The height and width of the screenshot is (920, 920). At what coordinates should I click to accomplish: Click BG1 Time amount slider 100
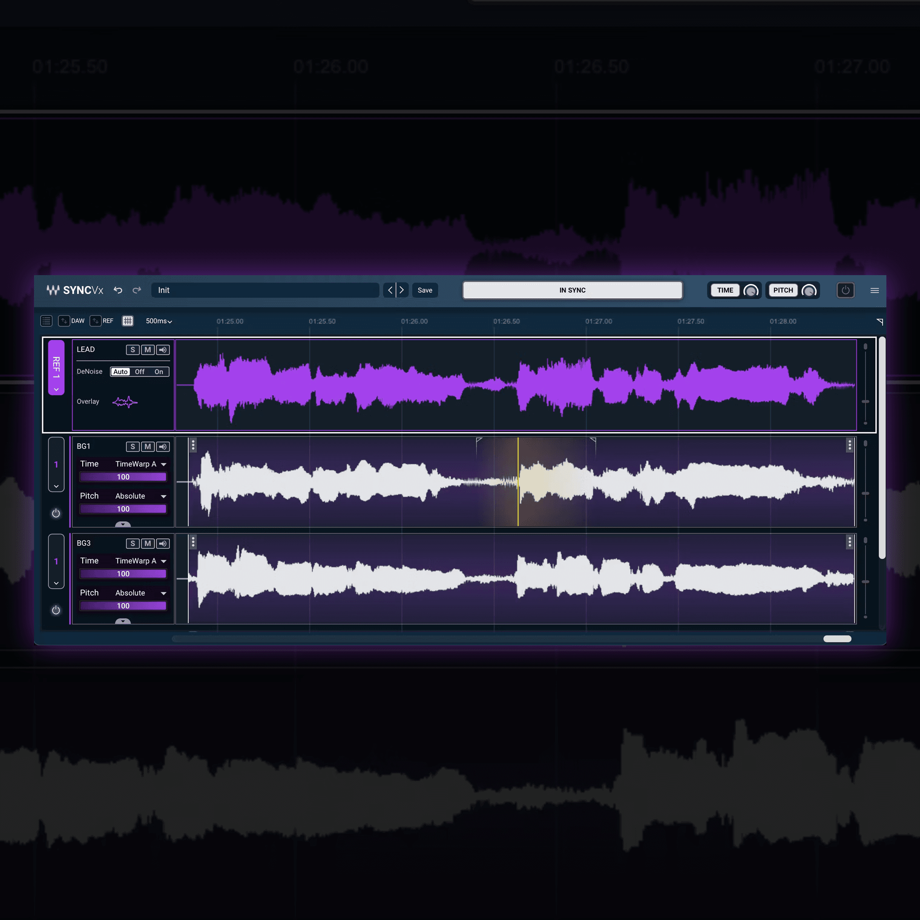[124, 477]
